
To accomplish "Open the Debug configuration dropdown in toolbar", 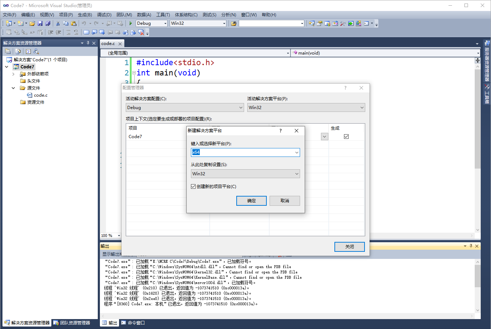I will 165,23.
